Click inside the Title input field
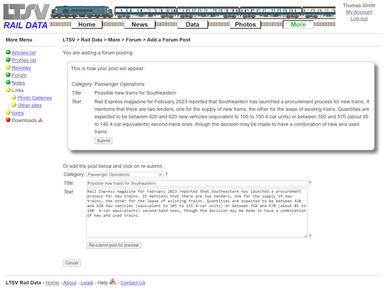 point(197,183)
